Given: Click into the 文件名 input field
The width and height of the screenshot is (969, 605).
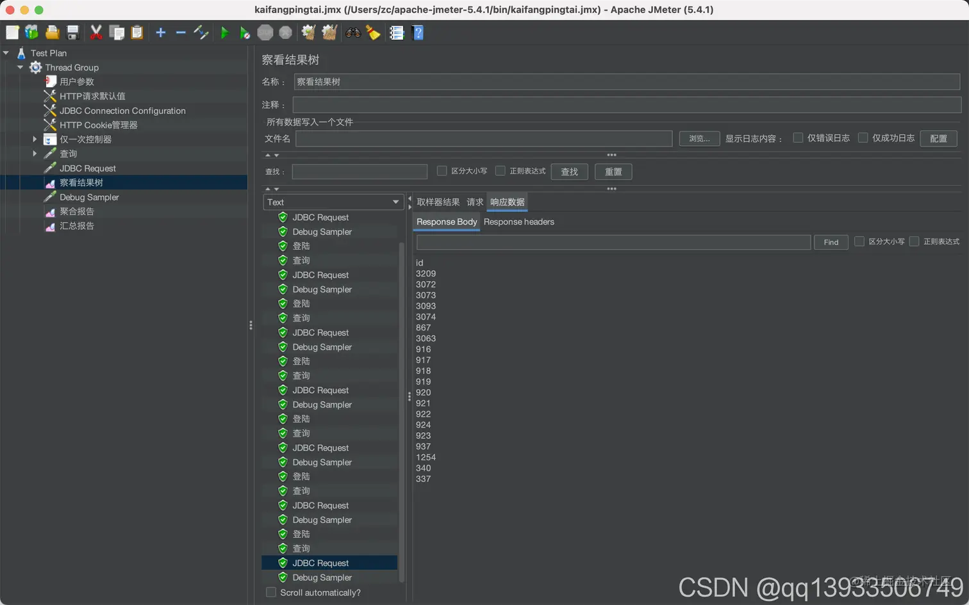Looking at the screenshot, I should pyautogui.click(x=484, y=138).
